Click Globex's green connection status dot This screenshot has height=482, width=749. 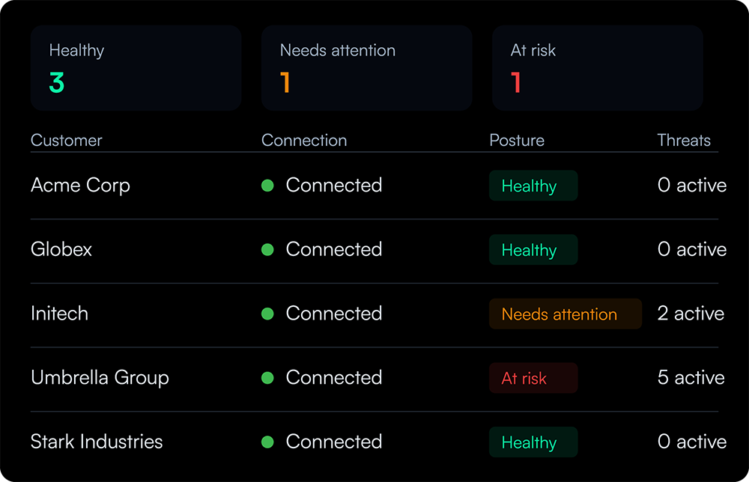click(267, 249)
